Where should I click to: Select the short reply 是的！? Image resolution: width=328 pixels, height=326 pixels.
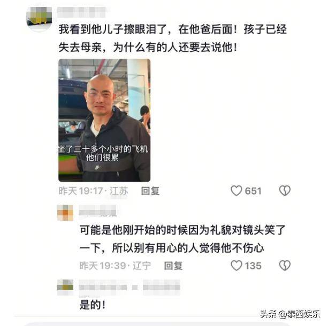tap(93, 305)
